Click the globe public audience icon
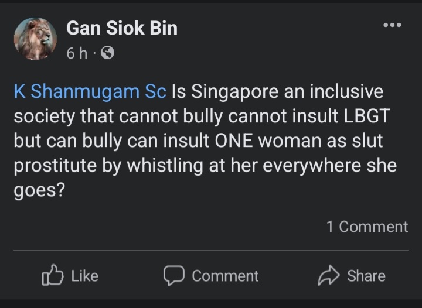 pyautogui.click(x=107, y=53)
